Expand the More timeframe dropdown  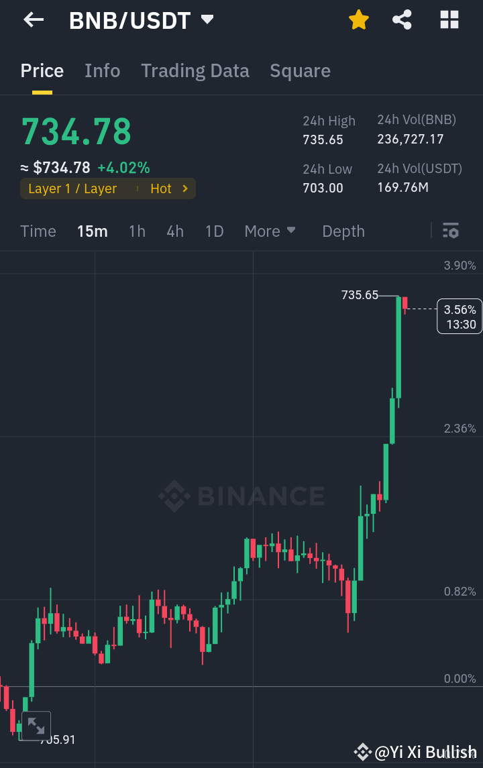click(270, 231)
